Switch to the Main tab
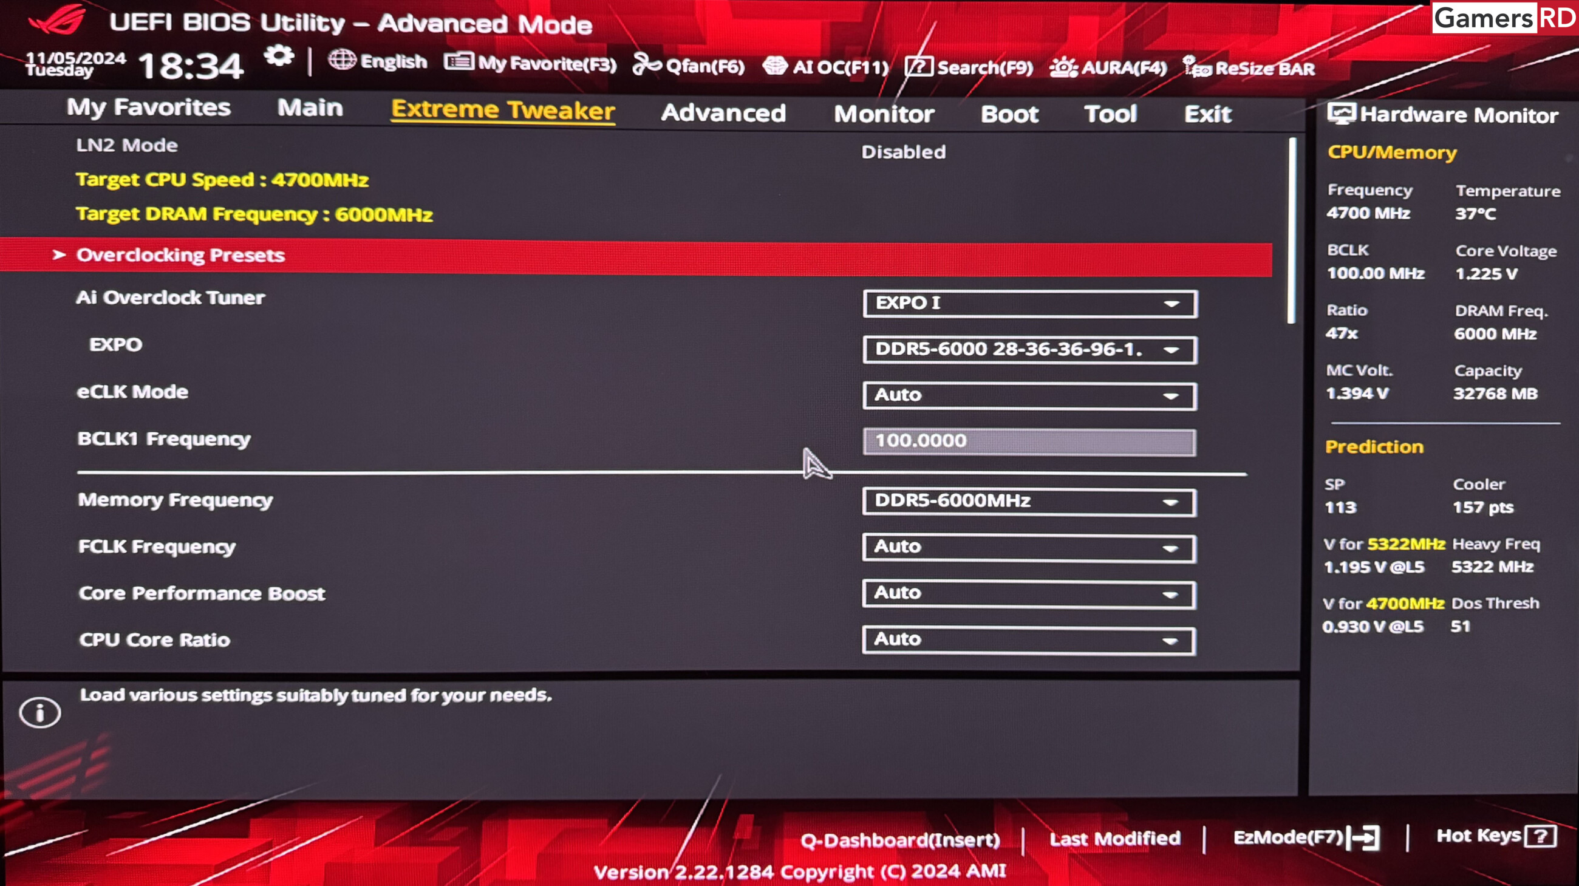The image size is (1579, 886). pyautogui.click(x=310, y=108)
